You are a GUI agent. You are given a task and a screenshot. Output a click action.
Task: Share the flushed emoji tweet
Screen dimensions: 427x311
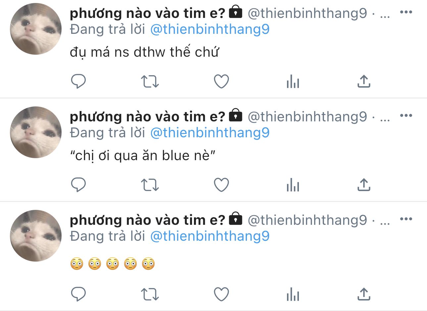pyautogui.click(x=364, y=294)
